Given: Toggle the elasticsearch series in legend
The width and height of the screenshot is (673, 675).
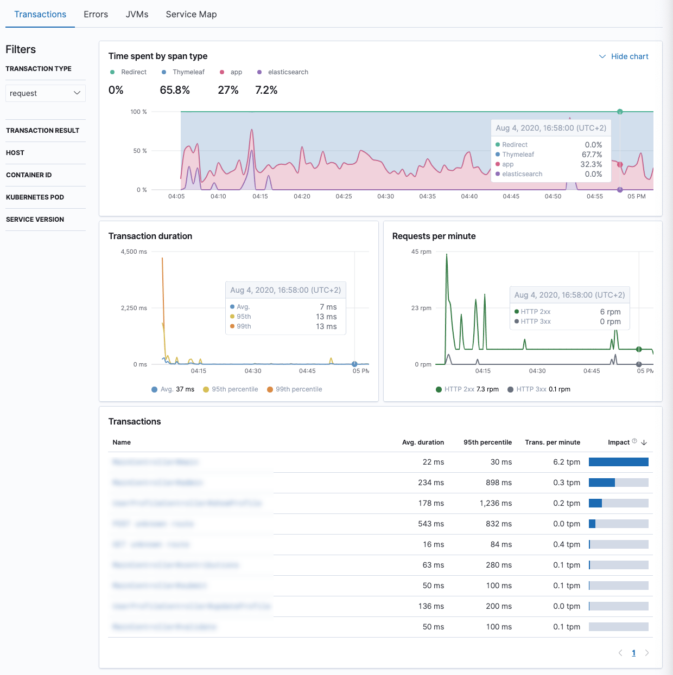Looking at the screenshot, I should click(288, 72).
